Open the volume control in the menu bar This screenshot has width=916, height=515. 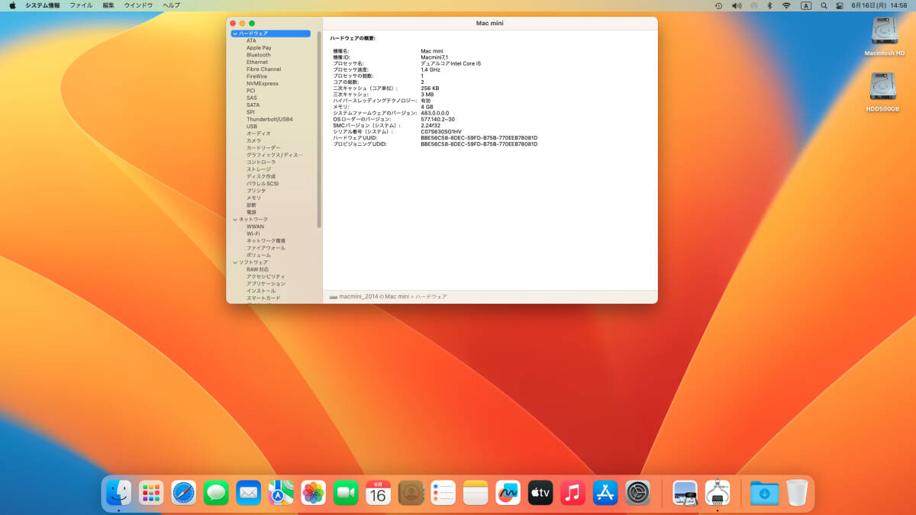pos(737,5)
